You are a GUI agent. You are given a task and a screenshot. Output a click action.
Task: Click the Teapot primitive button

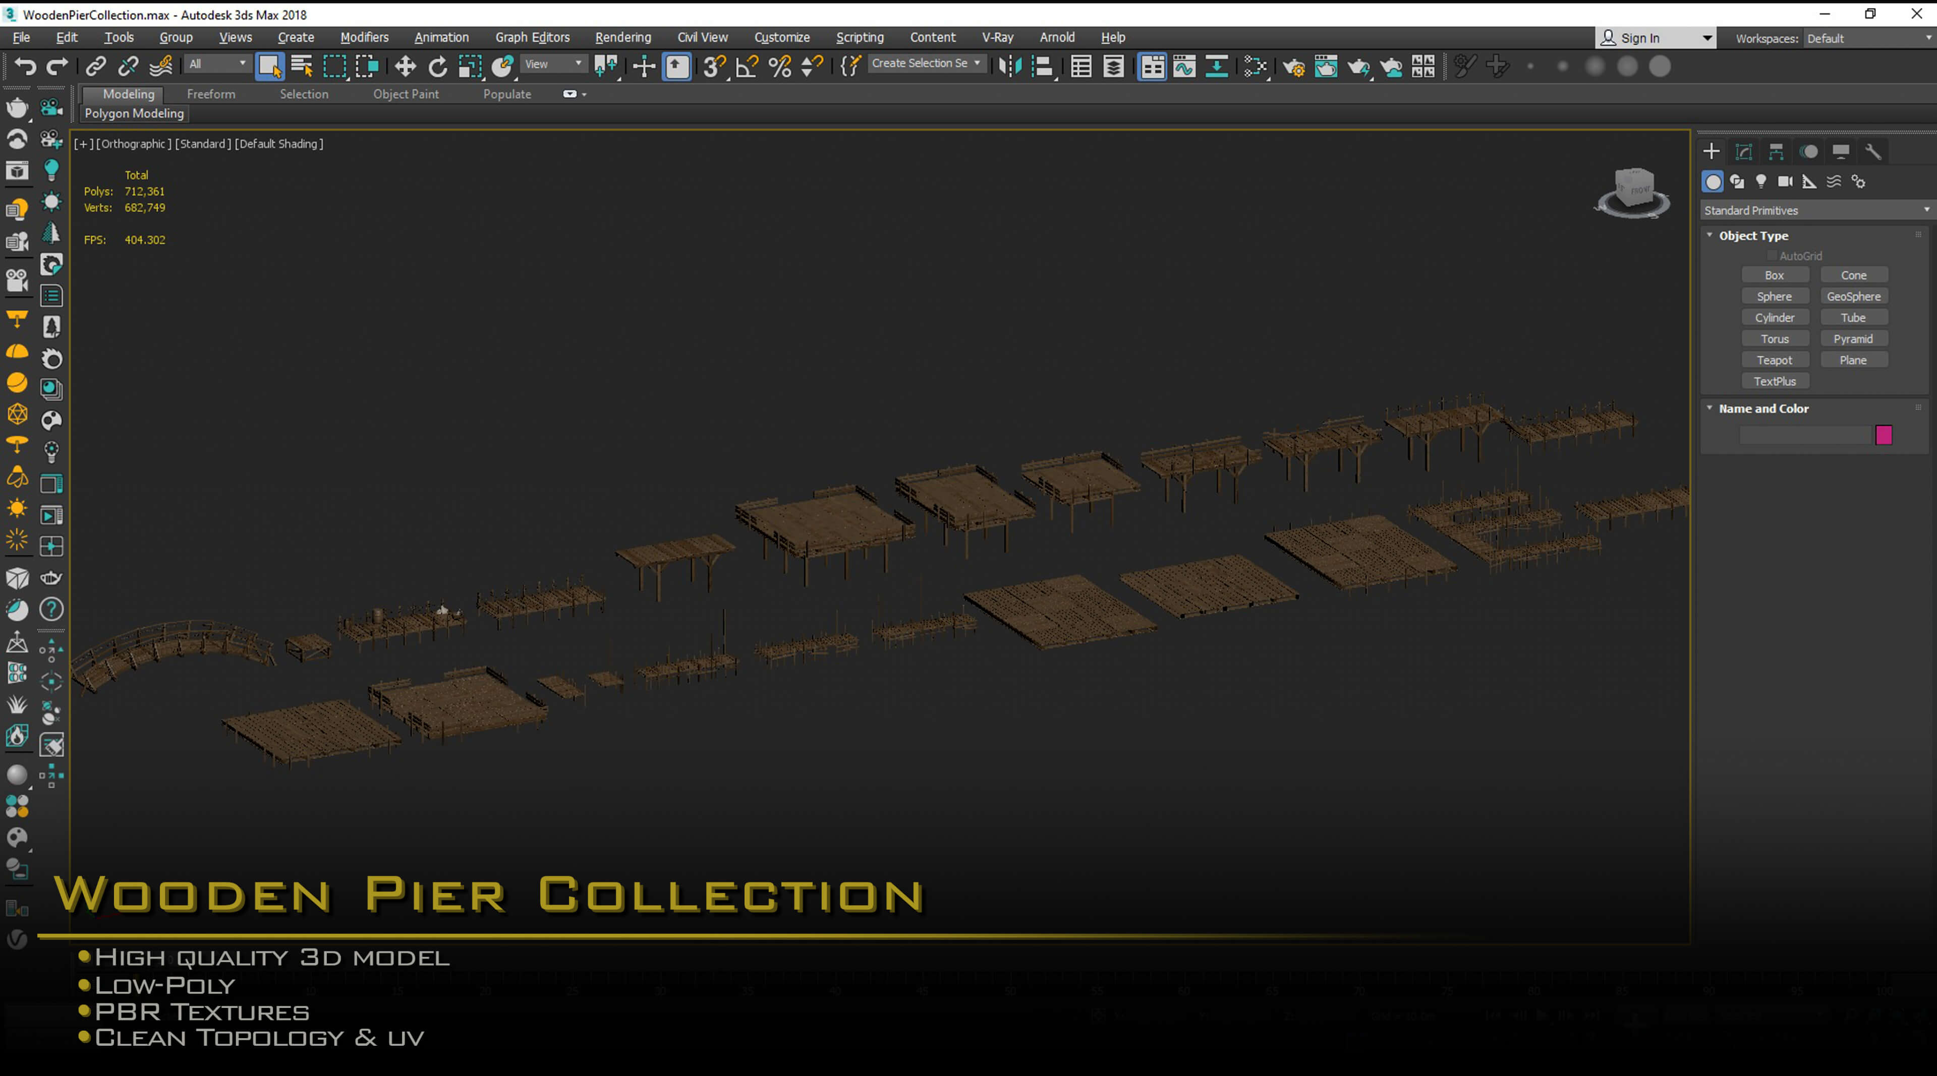(x=1775, y=360)
